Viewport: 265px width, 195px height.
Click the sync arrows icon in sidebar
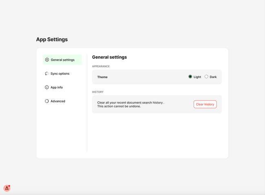pyautogui.click(x=47, y=74)
